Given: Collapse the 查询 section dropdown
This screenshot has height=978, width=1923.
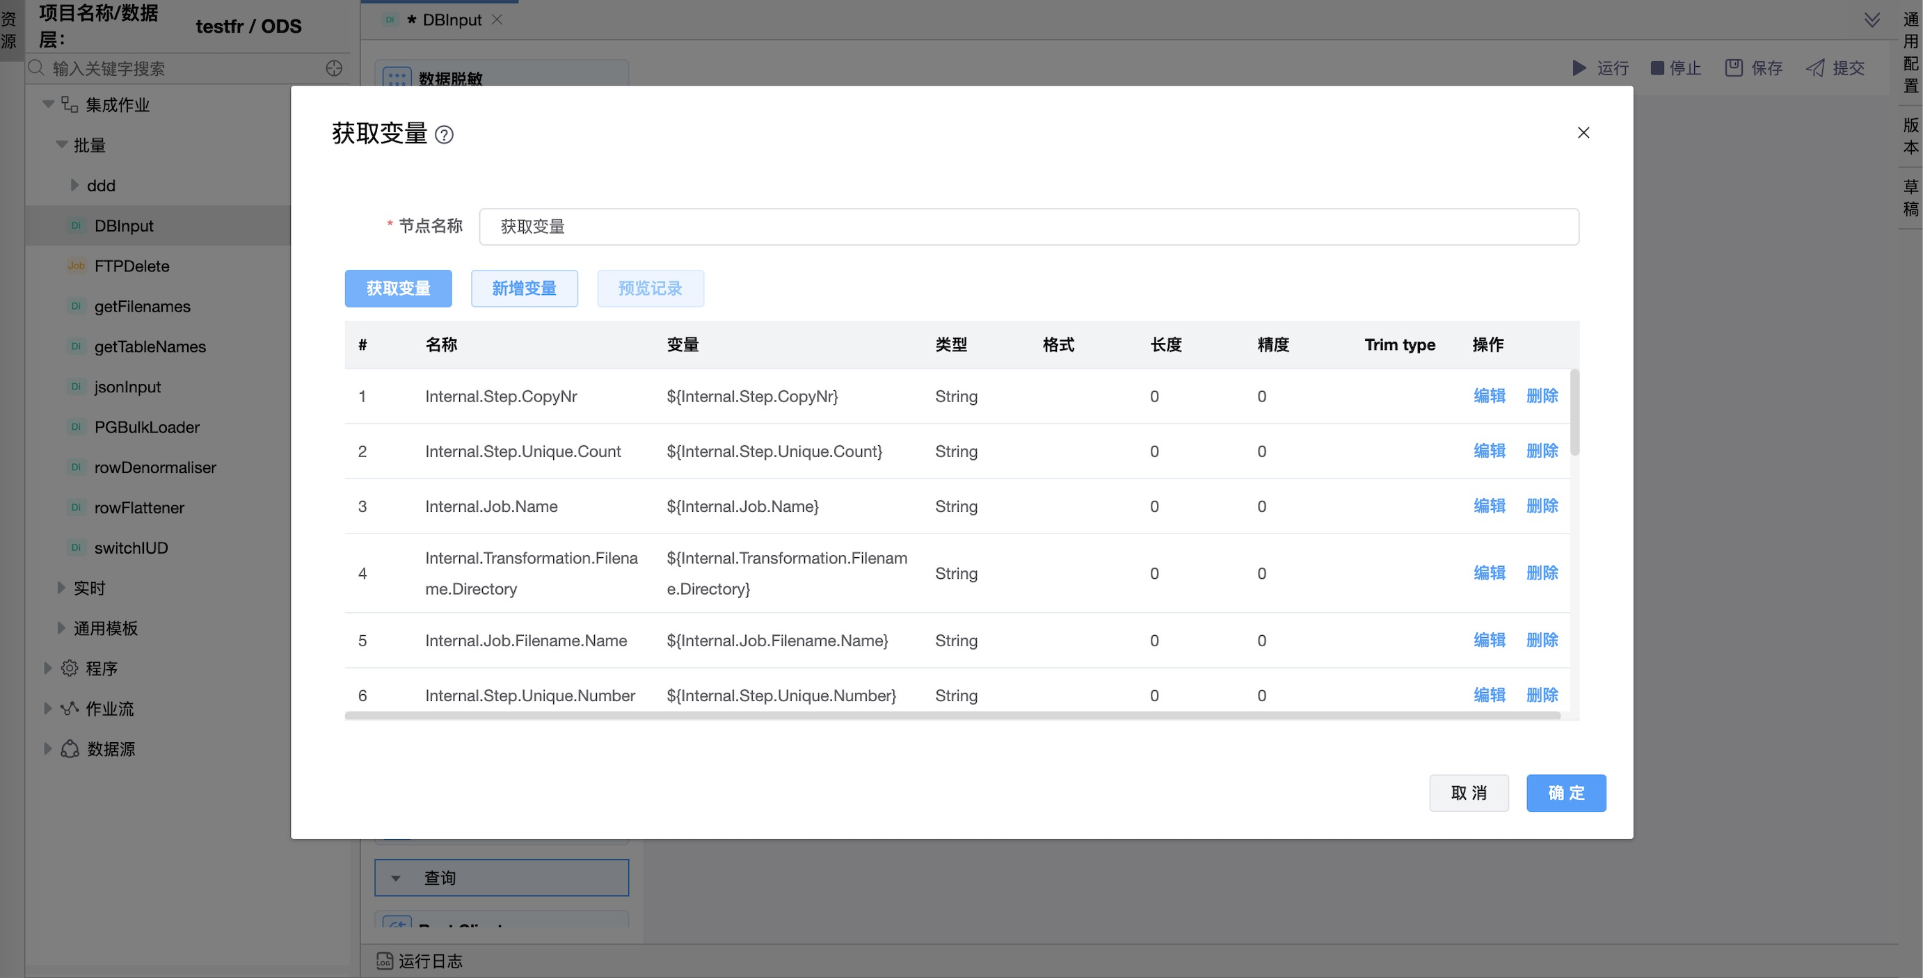Looking at the screenshot, I should point(397,878).
